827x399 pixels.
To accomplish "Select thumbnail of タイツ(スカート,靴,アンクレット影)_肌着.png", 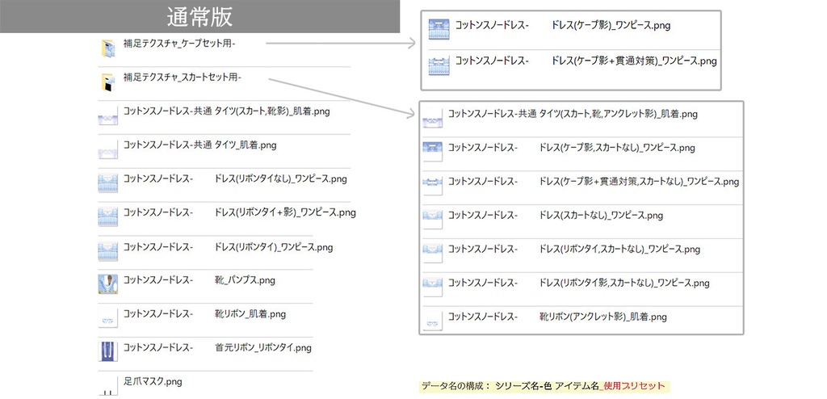I will point(433,119).
